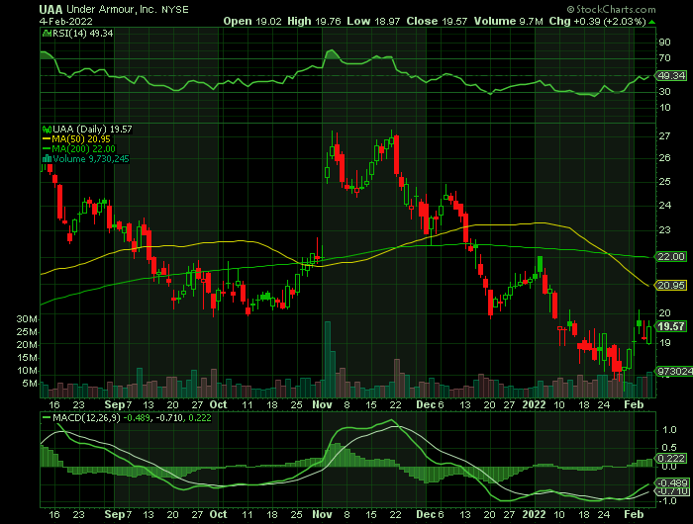Image resolution: width=693 pixels, height=524 pixels.
Task: Click the RSI(14) legend line marker
Action: 45,33
